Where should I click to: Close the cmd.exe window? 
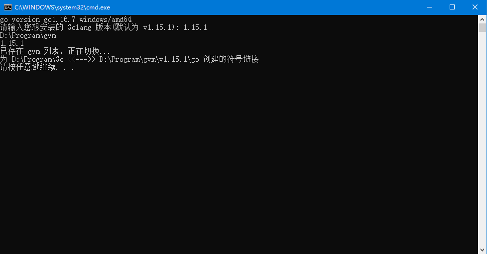(475, 7)
